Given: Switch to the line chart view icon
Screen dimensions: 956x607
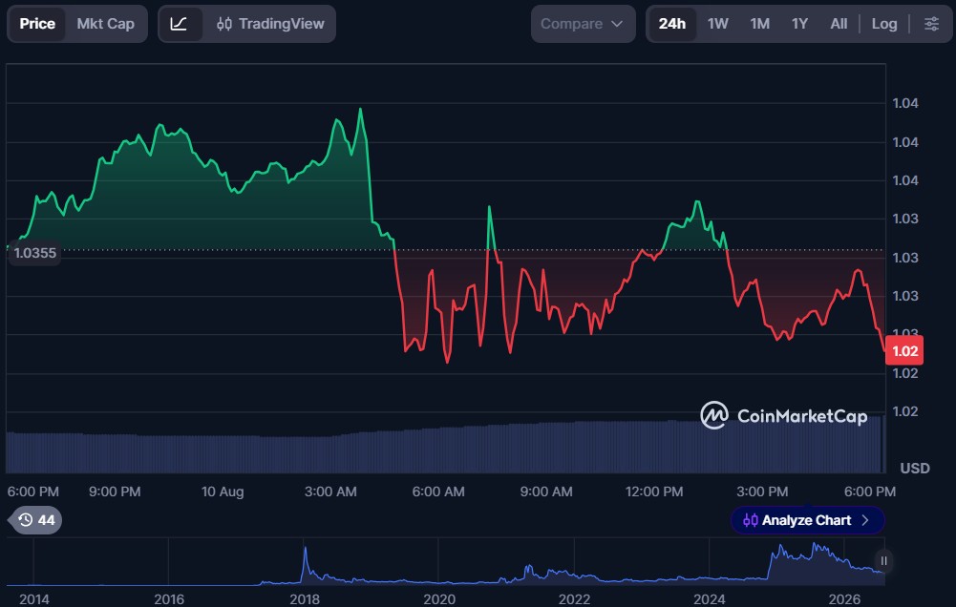Looking at the screenshot, I should point(179,24).
